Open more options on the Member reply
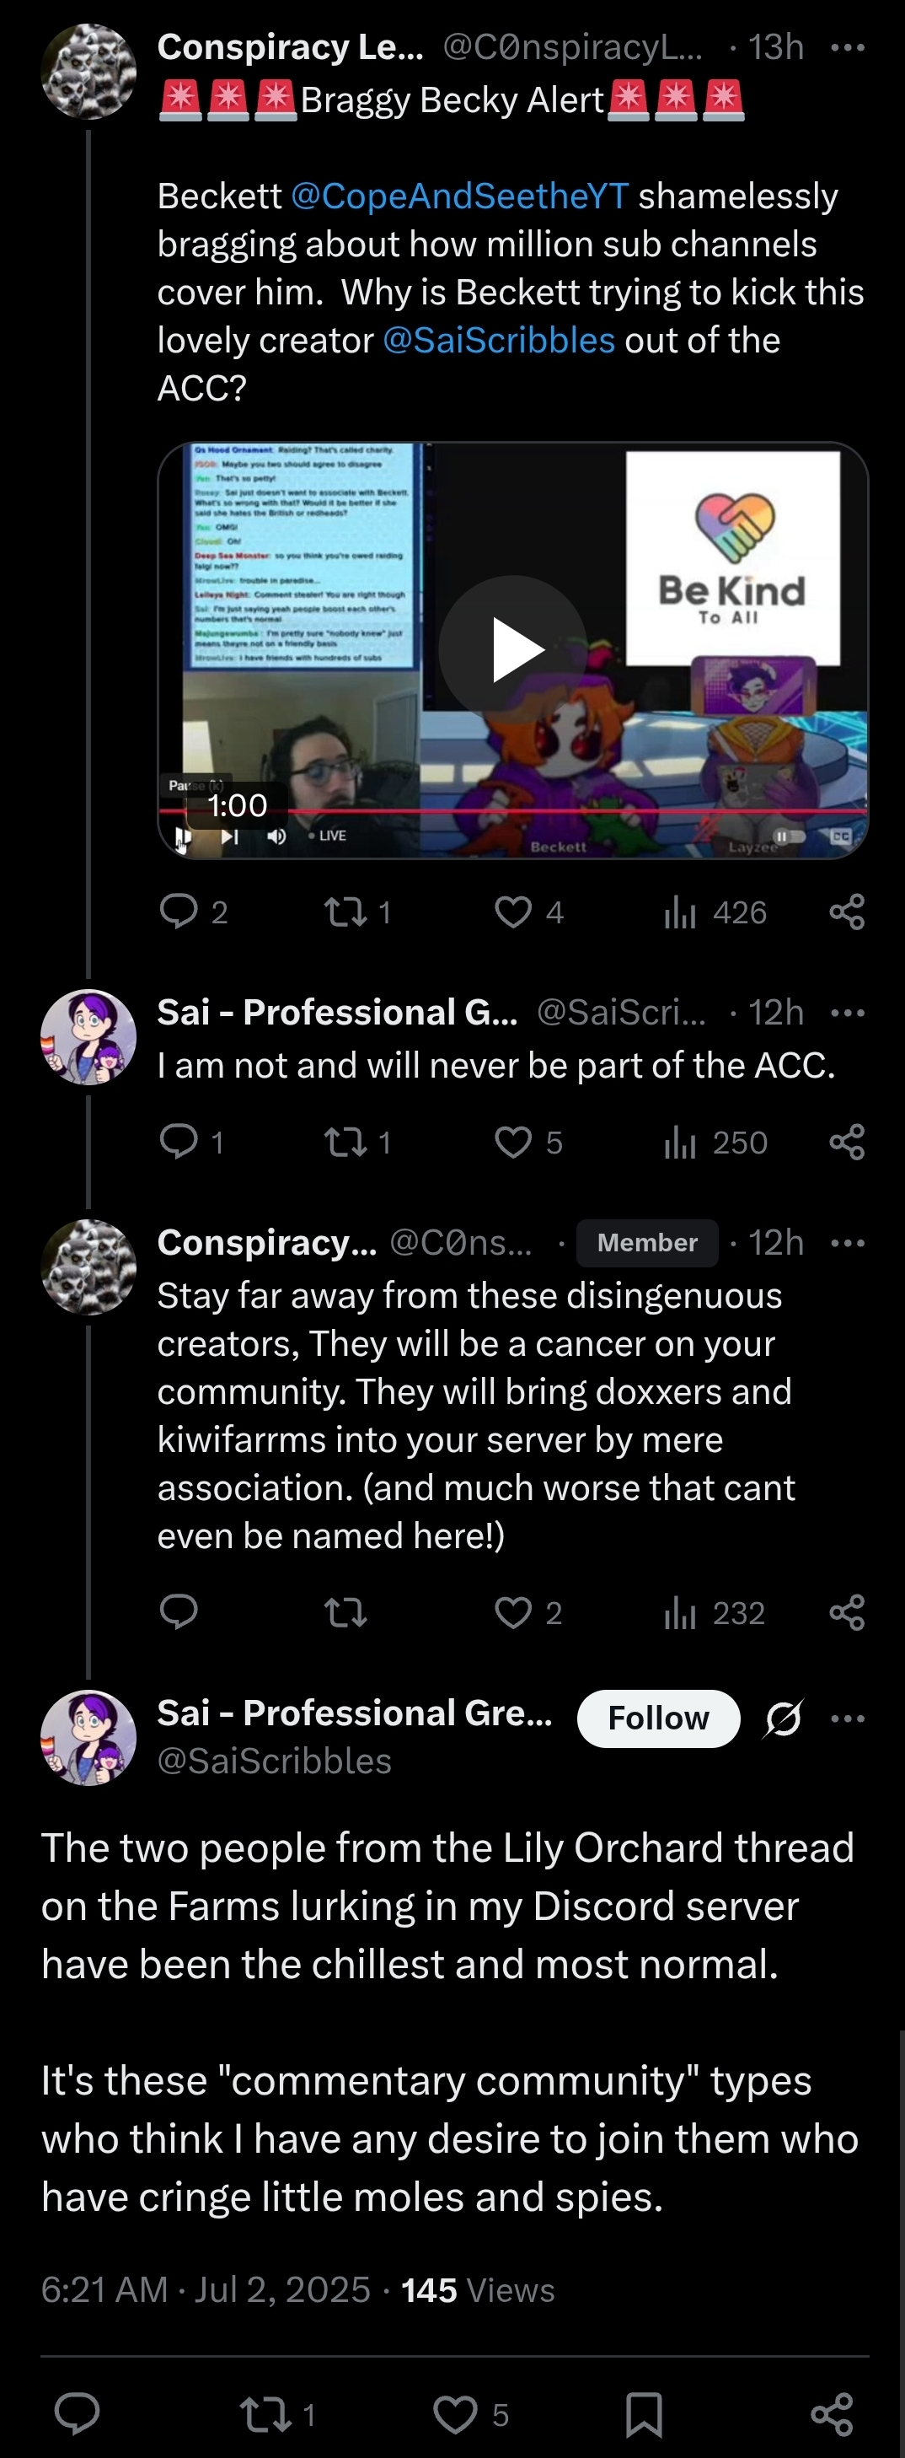Image resolution: width=905 pixels, height=2458 pixels. (x=848, y=1242)
